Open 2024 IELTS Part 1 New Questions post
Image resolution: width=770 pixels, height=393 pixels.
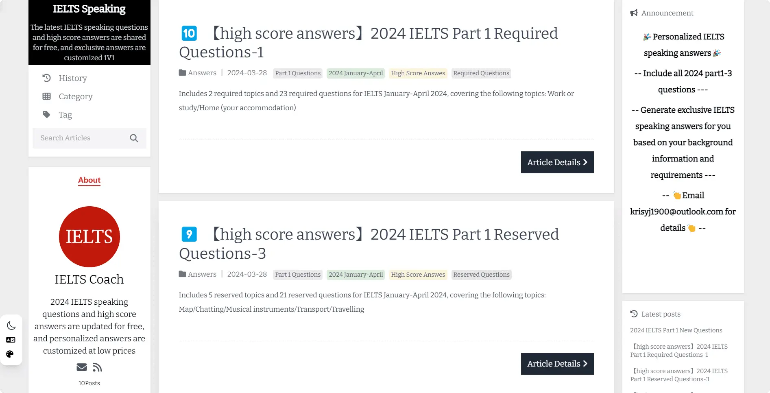click(x=676, y=330)
